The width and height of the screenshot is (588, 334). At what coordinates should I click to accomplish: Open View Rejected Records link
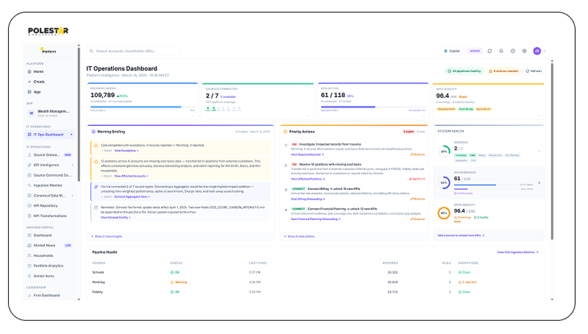(x=307, y=155)
